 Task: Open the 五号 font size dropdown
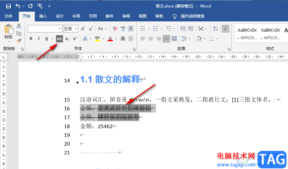[x=76, y=29]
